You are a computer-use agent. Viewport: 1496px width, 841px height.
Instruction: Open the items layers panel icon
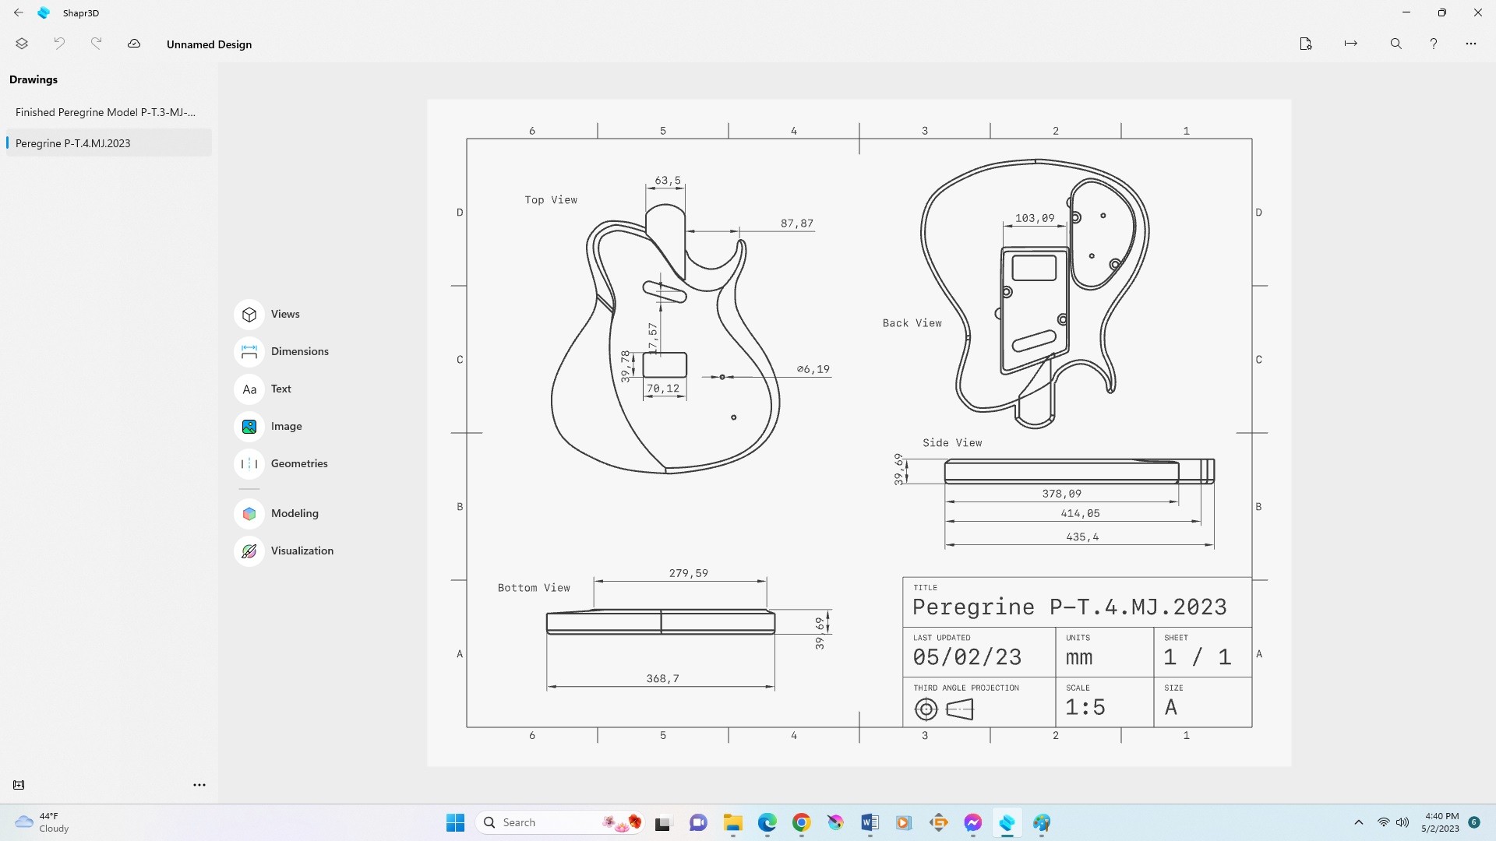point(22,44)
